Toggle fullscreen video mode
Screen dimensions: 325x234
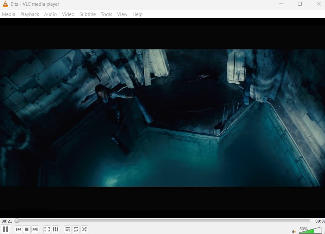[x=47, y=229]
